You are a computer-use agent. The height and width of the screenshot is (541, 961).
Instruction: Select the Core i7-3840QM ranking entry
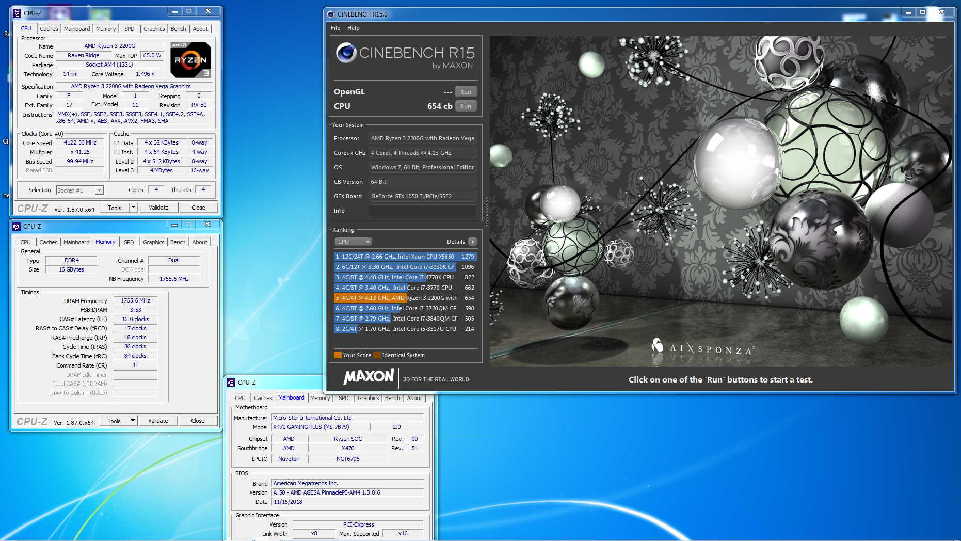click(405, 319)
